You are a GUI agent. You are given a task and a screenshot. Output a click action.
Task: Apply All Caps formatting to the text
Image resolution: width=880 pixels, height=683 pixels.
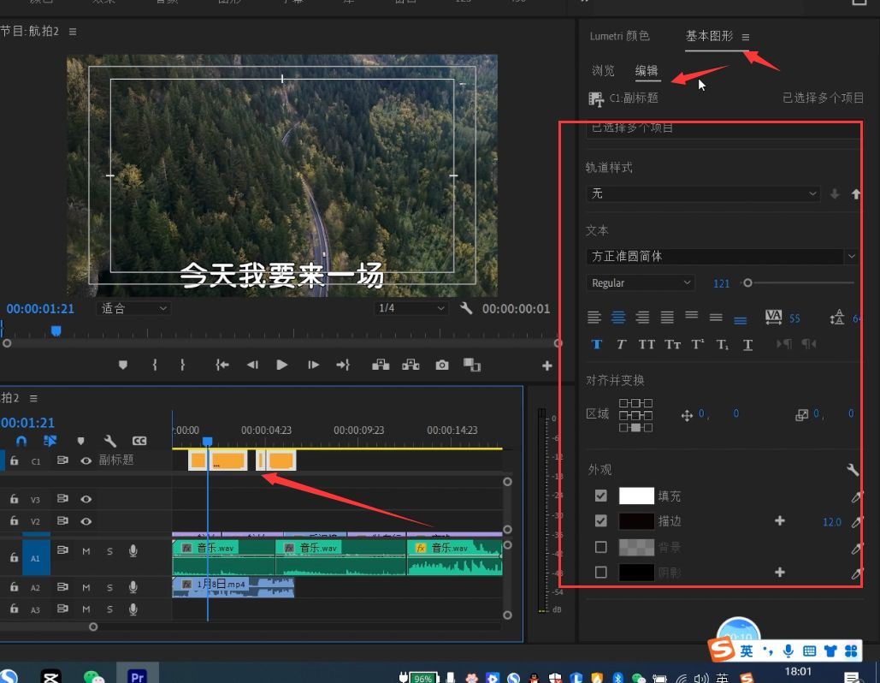[x=646, y=344]
